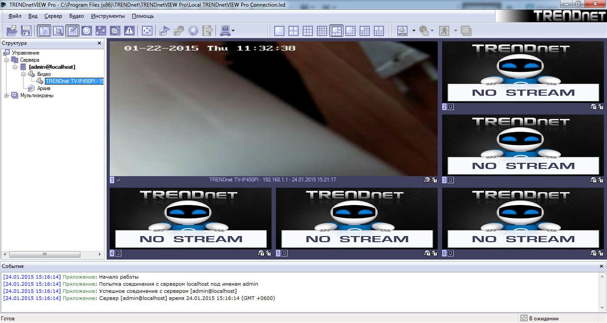This screenshot has width=607, height=323.
Task: Click the horizontal scrollbar in the Структура panel
Action: click(x=44, y=255)
